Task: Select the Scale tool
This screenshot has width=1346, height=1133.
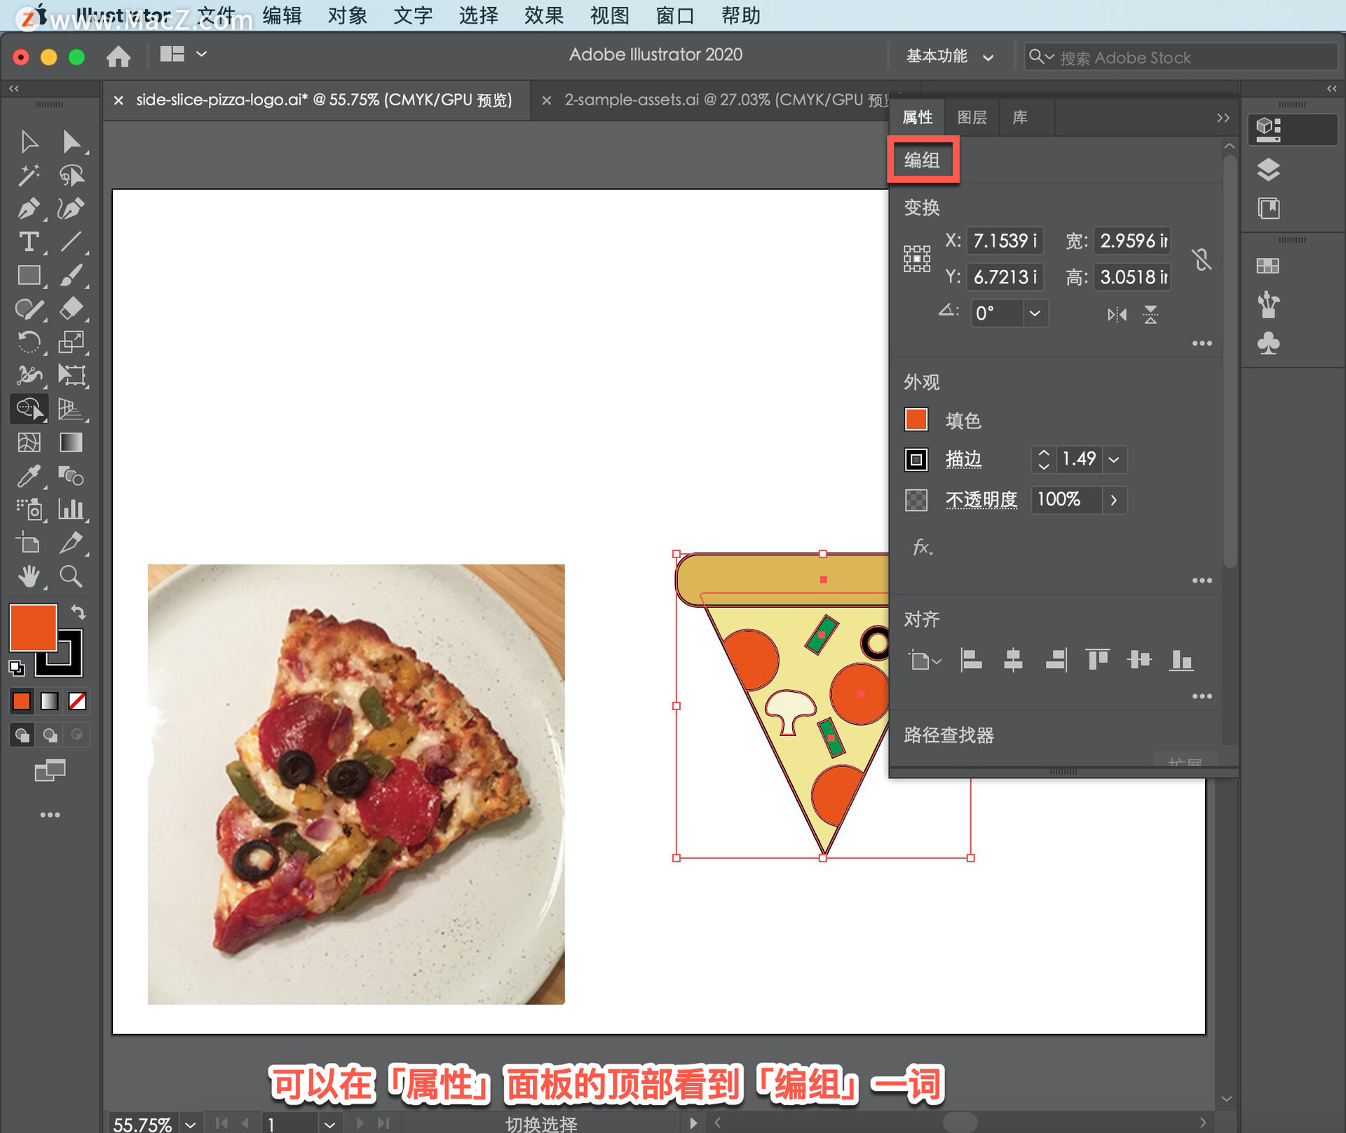Action: pos(71,342)
